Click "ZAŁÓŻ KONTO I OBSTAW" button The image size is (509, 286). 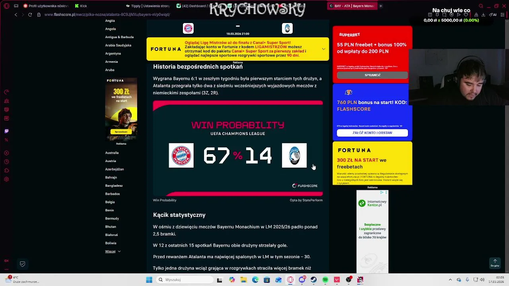373,133
